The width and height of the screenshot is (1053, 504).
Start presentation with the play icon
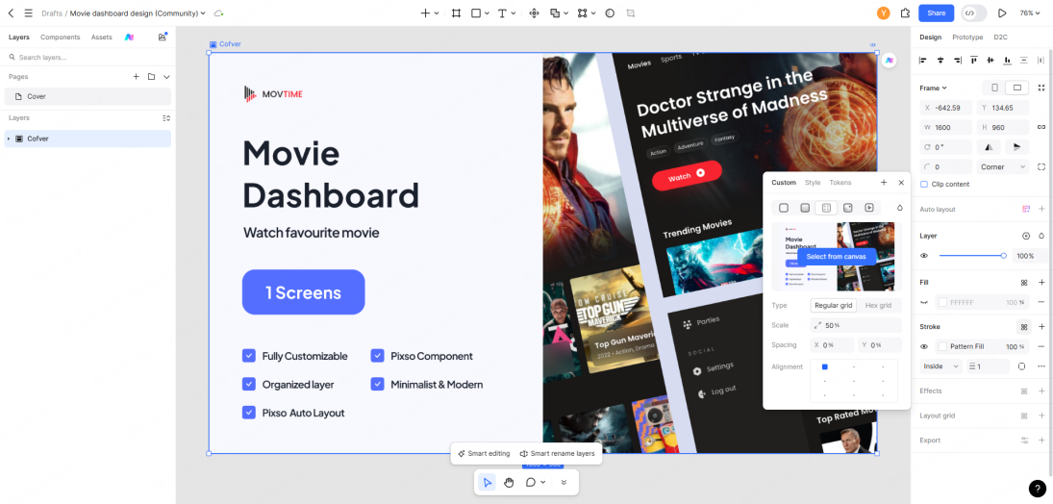[1002, 13]
